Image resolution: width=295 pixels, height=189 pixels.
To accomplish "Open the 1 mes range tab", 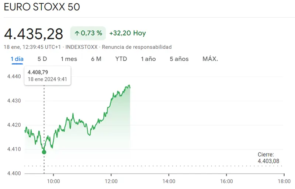I will 69,59.
